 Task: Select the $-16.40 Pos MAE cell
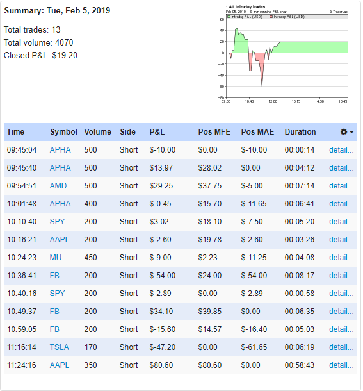pos(254,329)
